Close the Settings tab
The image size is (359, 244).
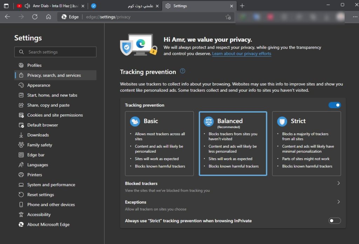pyautogui.click(x=231, y=6)
